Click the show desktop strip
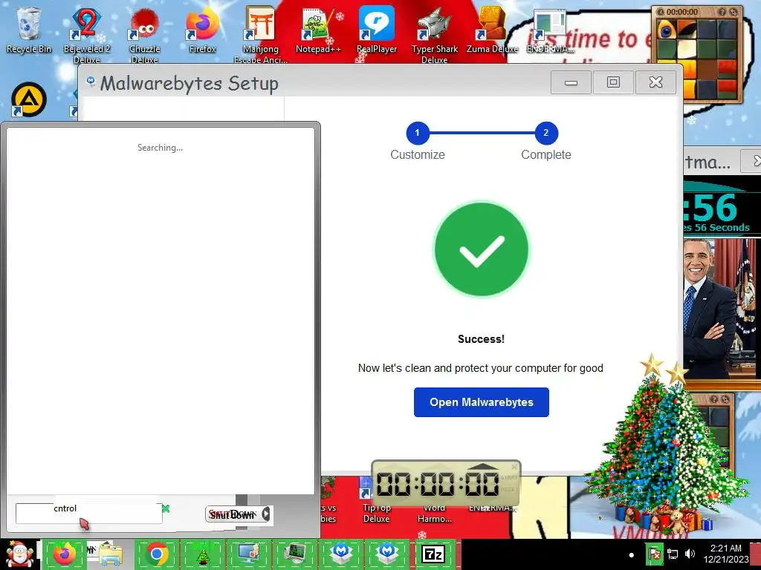The height and width of the screenshot is (570, 761). pos(757,554)
